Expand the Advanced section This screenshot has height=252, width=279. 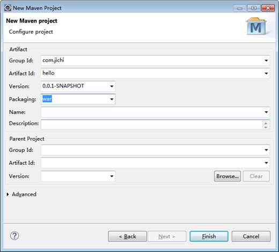click(x=8, y=195)
